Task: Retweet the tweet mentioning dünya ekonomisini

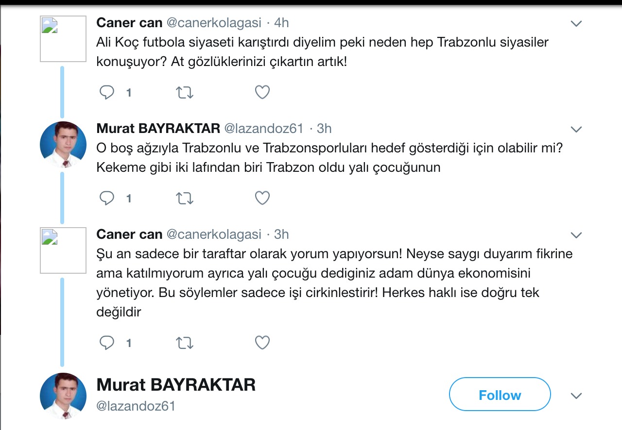Action: coord(184,343)
